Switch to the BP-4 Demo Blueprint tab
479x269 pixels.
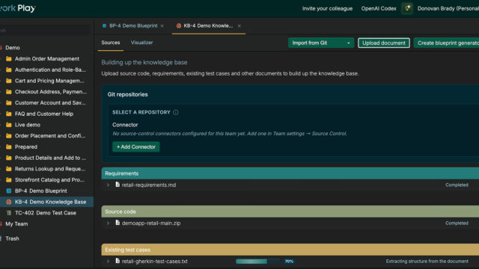[133, 25]
